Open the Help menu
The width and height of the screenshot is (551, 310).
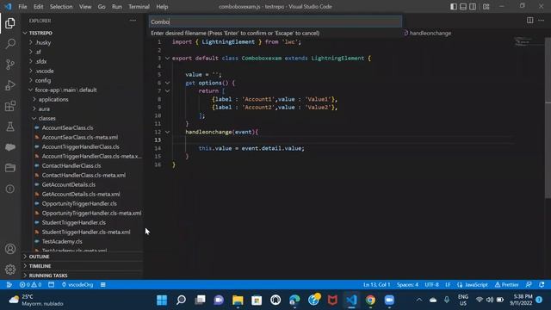point(162,7)
